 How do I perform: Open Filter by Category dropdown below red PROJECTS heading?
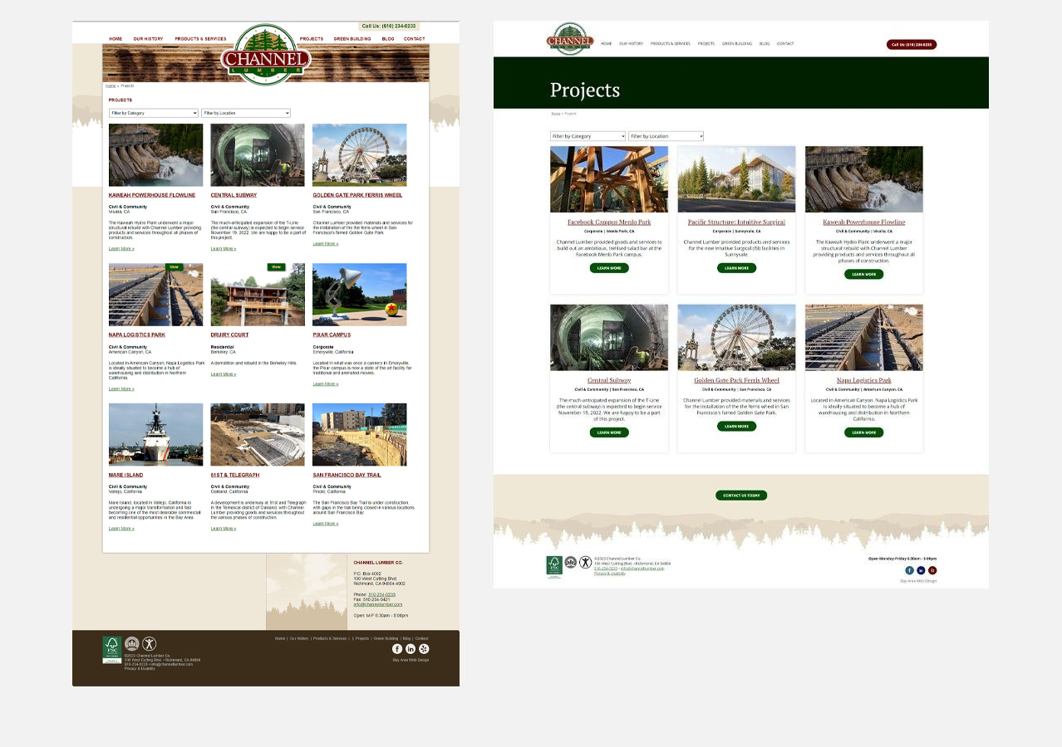pos(154,113)
